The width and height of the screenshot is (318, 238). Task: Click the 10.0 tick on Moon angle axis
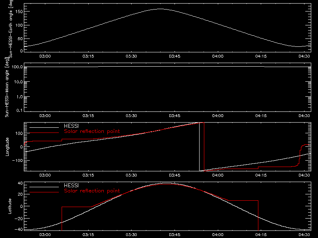click(18, 82)
